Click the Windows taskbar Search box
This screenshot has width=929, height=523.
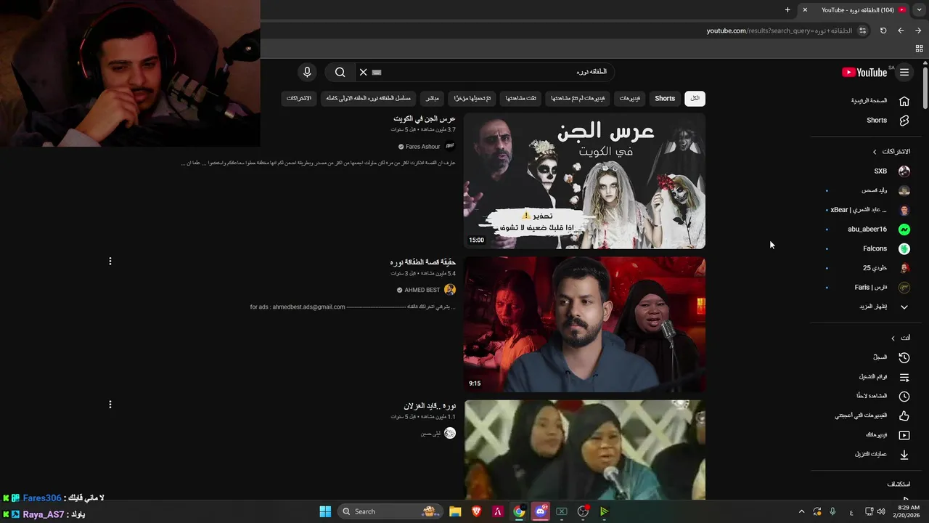(392, 511)
